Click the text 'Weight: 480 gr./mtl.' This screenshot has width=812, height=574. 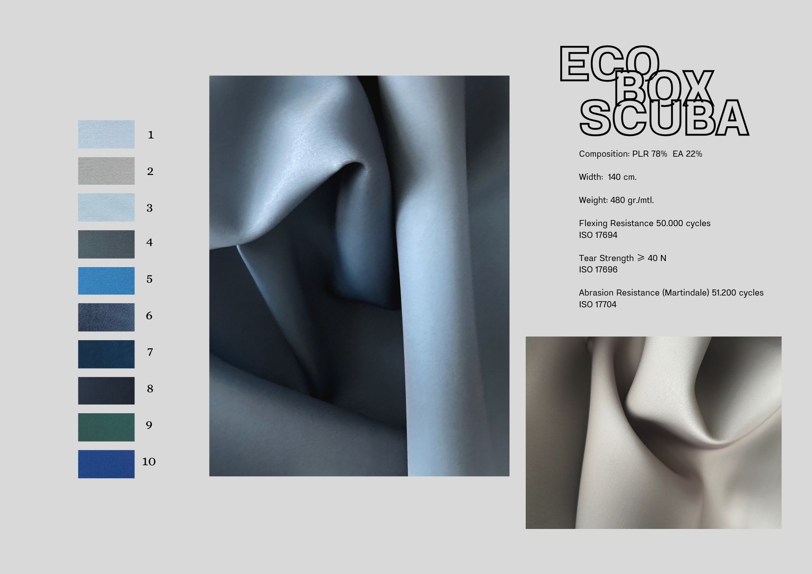click(x=617, y=200)
